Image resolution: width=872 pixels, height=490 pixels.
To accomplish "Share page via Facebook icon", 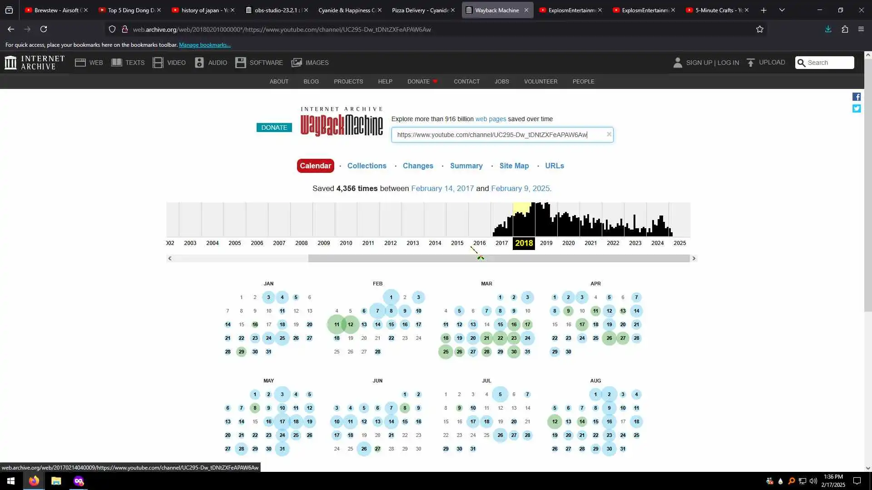I will point(857,97).
